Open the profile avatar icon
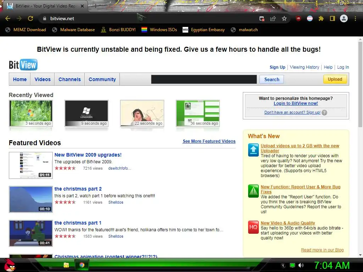The height and width of the screenshot is (272, 363). 344,18
